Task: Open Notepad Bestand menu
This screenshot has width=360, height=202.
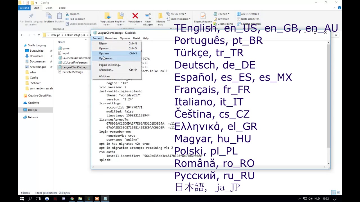Action: [97, 38]
